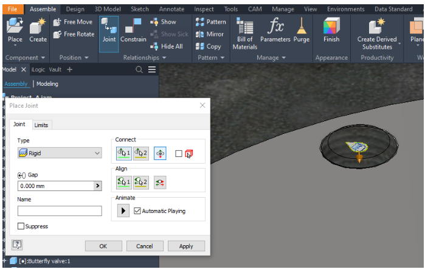Click the Place component icon
425x272 pixels.
tap(15, 29)
